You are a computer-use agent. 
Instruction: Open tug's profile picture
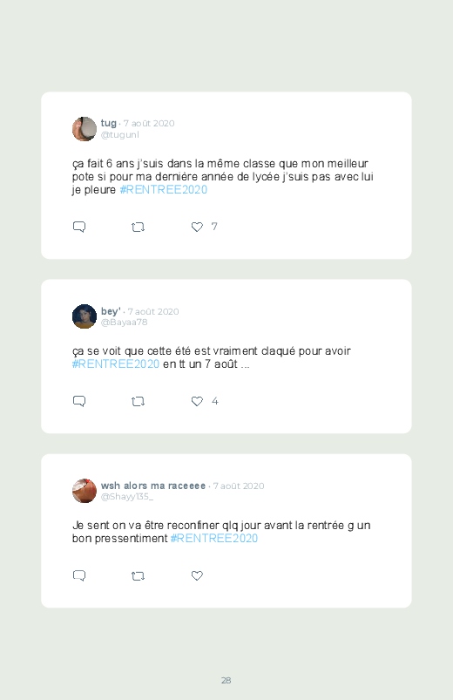(85, 129)
